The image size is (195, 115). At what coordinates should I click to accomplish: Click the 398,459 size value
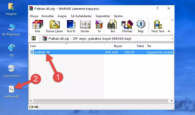(x=111, y=52)
